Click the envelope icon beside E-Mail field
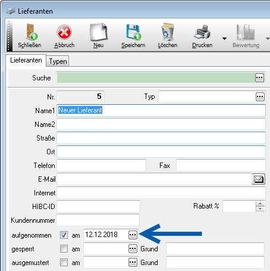 click(x=258, y=179)
